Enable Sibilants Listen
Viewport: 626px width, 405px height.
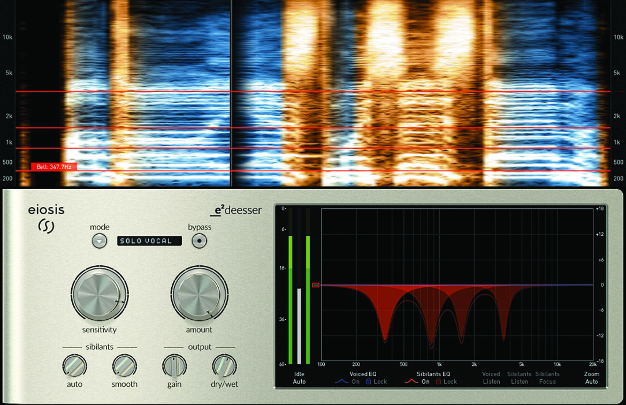click(x=520, y=378)
